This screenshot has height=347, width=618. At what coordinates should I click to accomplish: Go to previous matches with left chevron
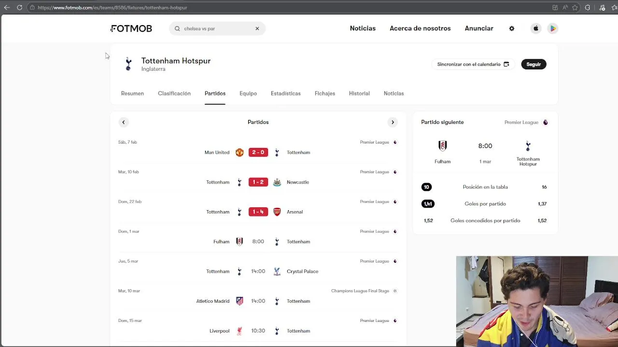(123, 122)
